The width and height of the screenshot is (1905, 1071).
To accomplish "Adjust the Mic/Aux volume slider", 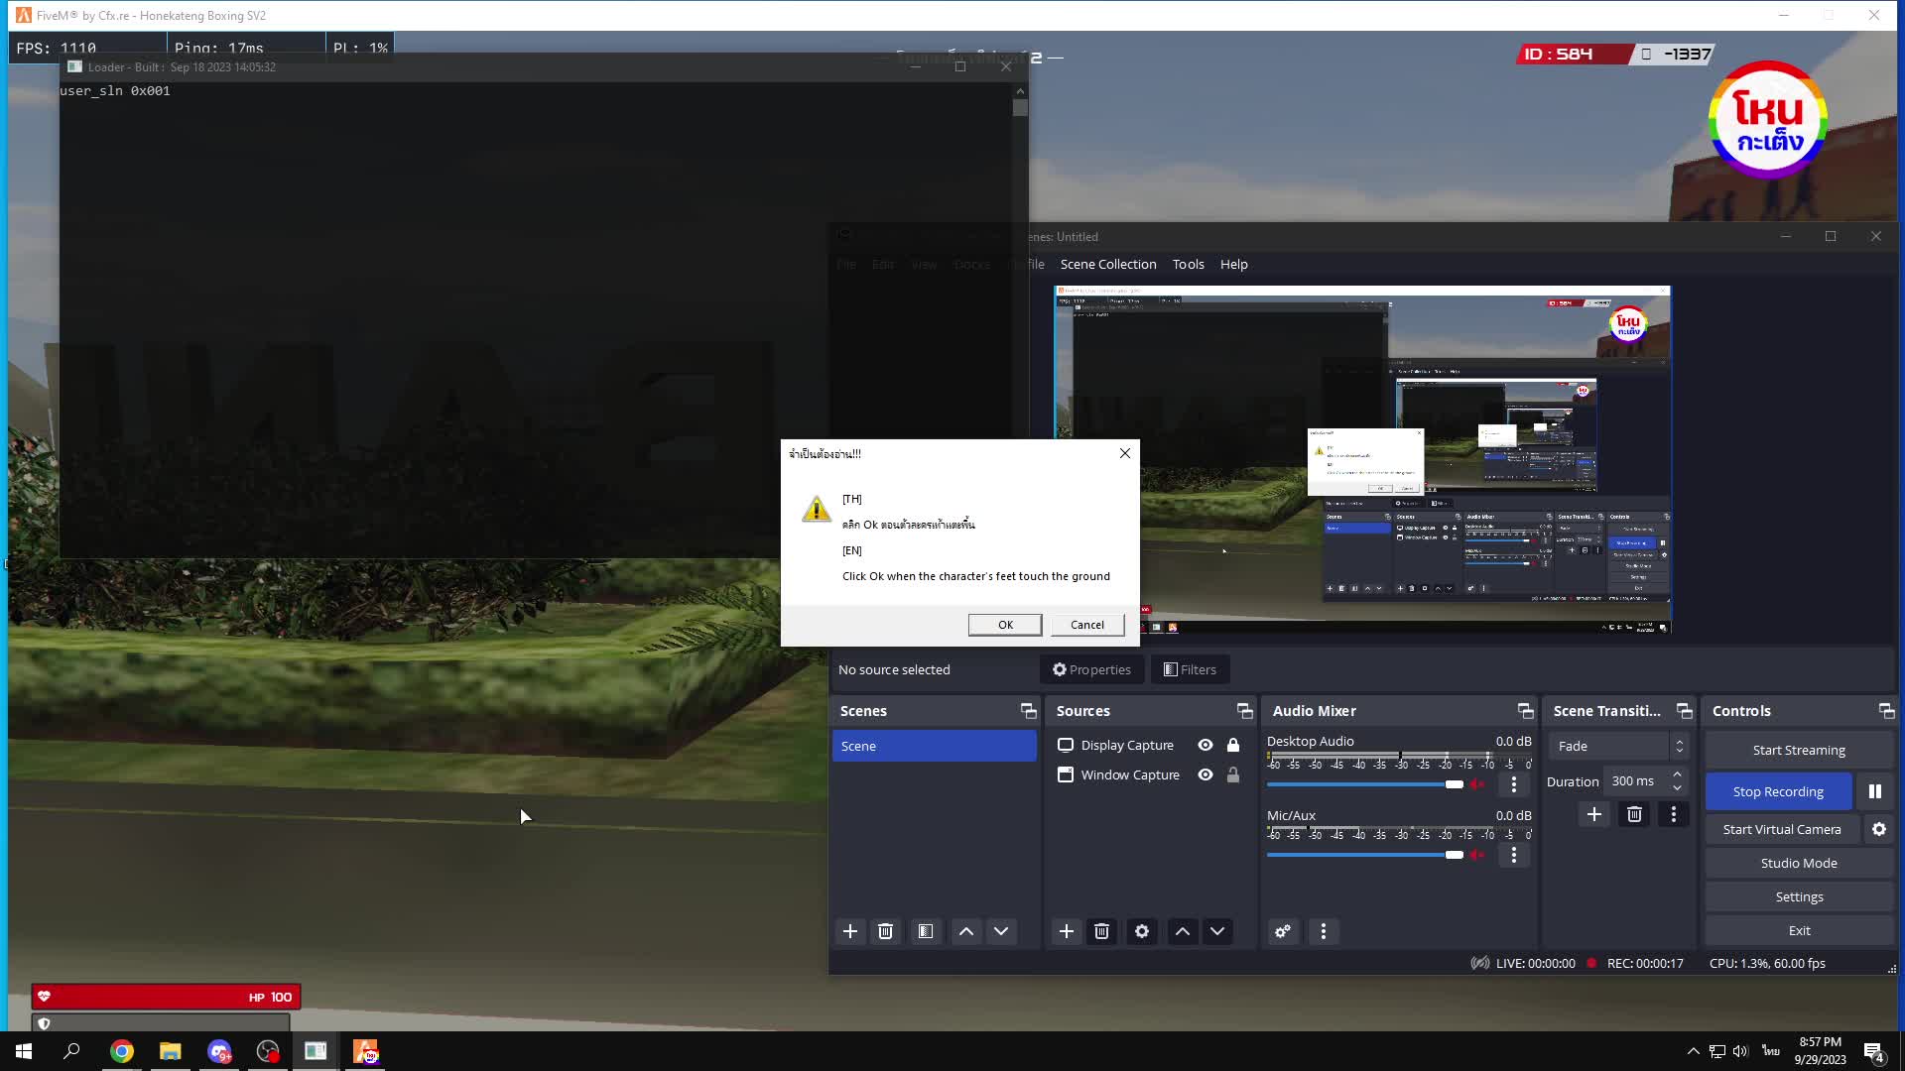I will pos(1454,855).
